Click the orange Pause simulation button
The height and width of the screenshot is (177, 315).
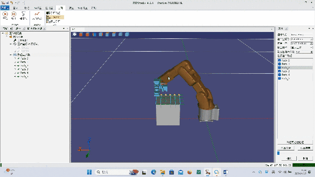point(13,14)
